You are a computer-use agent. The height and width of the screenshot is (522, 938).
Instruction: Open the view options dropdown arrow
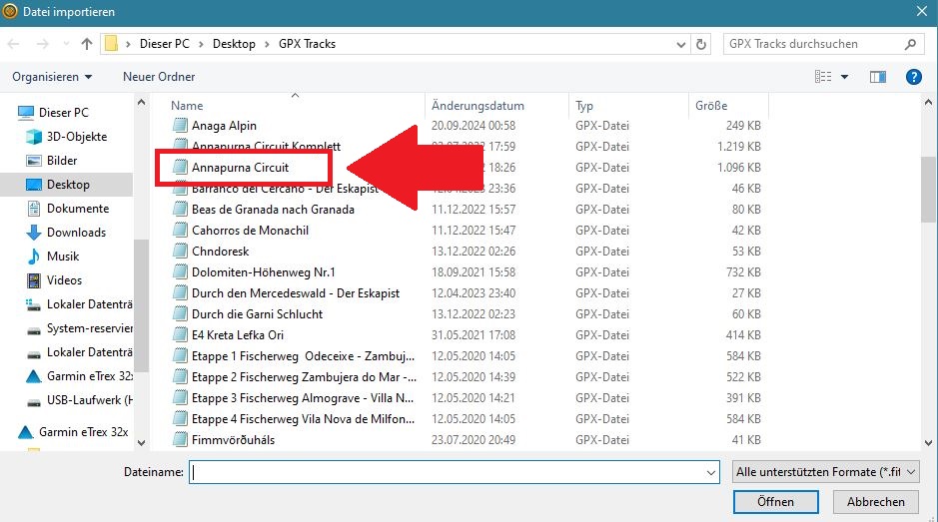pos(844,77)
